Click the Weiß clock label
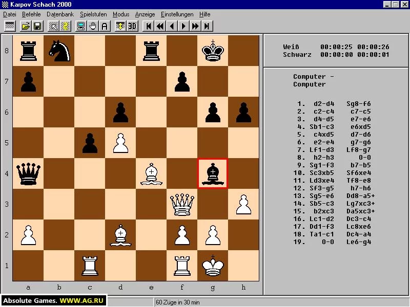Image resolution: width=410 pixels, height=307 pixels. pyautogui.click(x=291, y=47)
